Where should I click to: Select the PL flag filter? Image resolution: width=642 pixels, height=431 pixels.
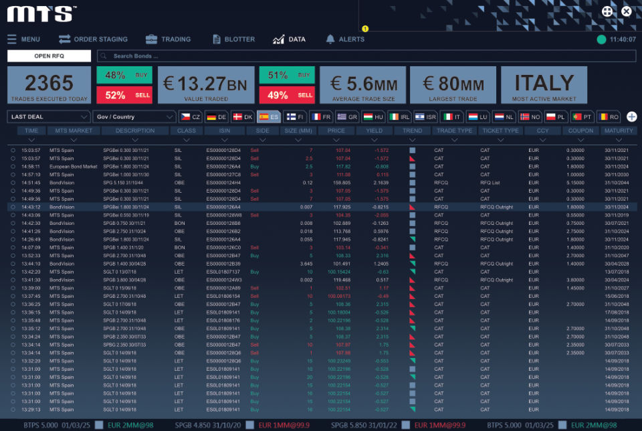(556, 116)
